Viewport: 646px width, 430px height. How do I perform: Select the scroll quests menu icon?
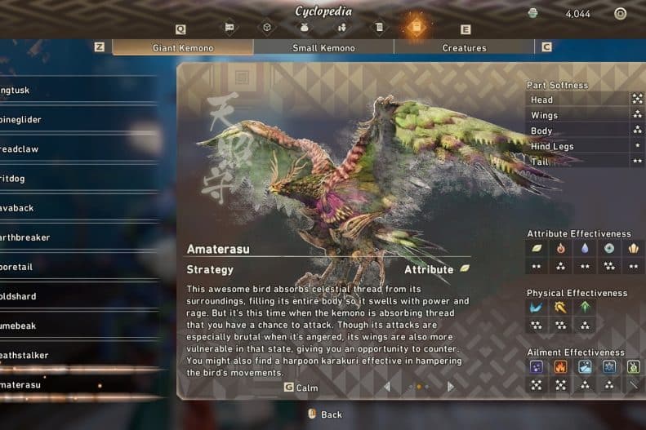point(379,28)
